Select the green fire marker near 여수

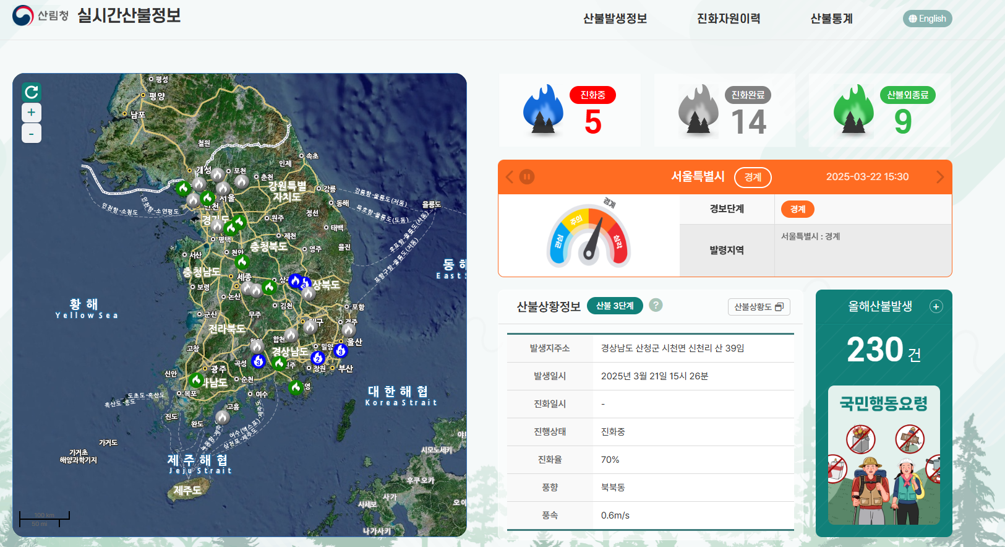pos(296,387)
